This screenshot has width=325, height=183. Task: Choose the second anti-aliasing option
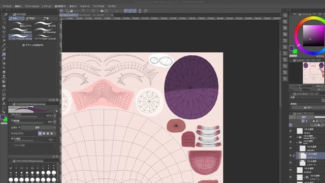(44, 134)
